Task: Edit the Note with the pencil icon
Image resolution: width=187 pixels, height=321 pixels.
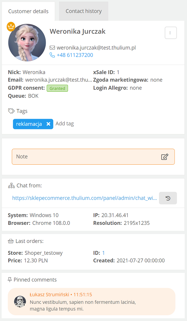Action: (x=165, y=157)
